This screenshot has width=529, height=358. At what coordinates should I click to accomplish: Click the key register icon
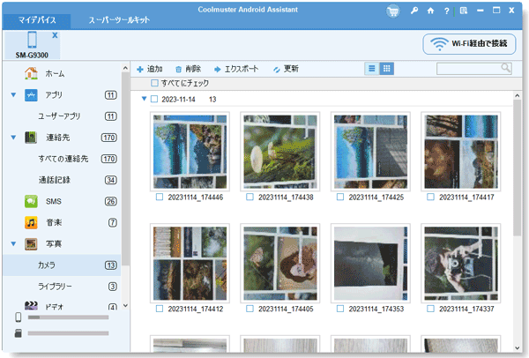coord(414,11)
